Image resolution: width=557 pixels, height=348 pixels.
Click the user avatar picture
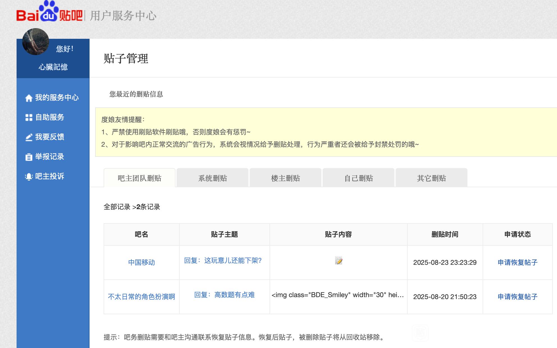point(36,42)
